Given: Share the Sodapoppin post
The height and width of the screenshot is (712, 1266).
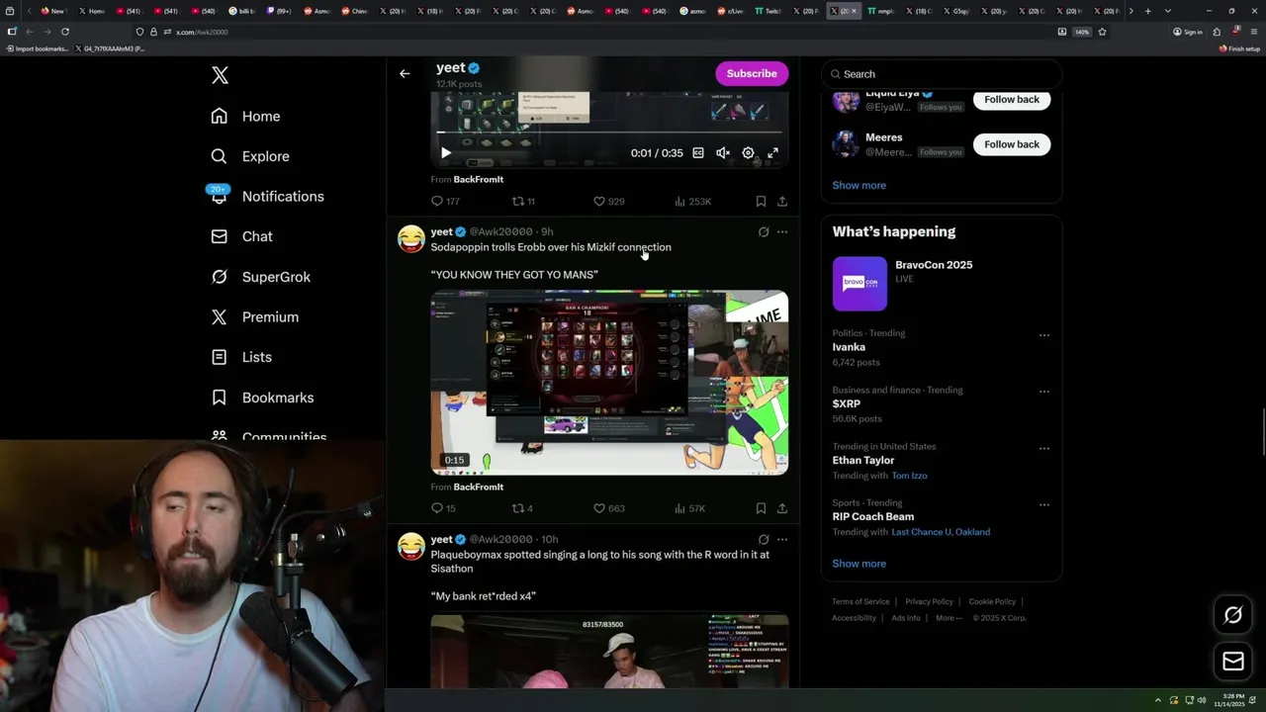Looking at the screenshot, I should 781,508.
